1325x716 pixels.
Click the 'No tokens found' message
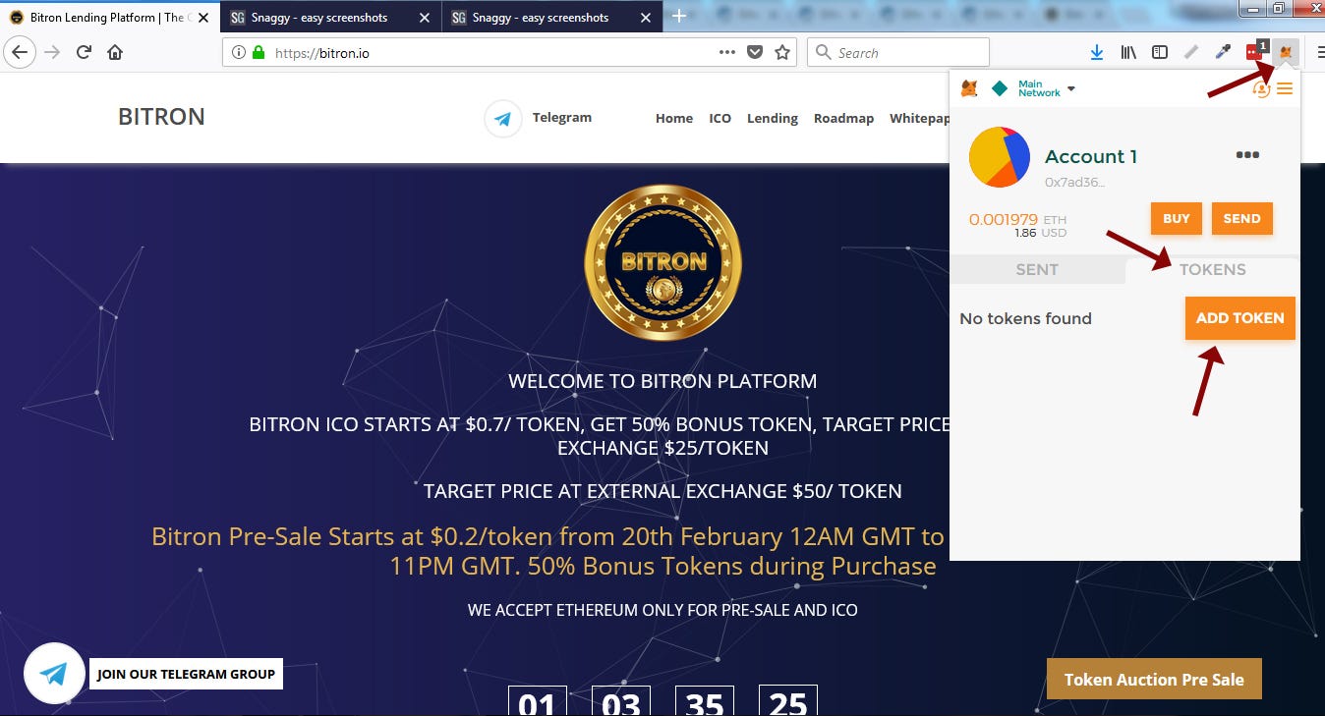click(x=1025, y=318)
